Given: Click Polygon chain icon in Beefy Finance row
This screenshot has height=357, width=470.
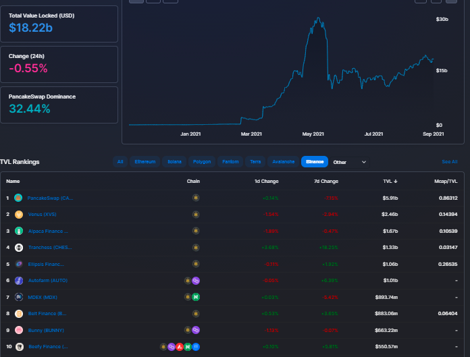Looking at the screenshot, I should click(x=172, y=347).
